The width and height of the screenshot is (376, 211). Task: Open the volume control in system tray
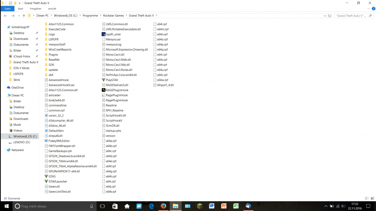(343, 206)
